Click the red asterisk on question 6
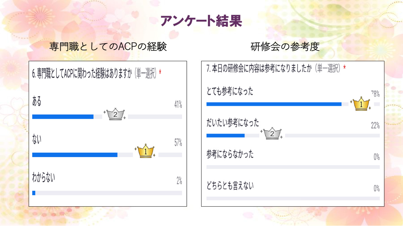Viewport: 403px width, 226px height. point(160,72)
